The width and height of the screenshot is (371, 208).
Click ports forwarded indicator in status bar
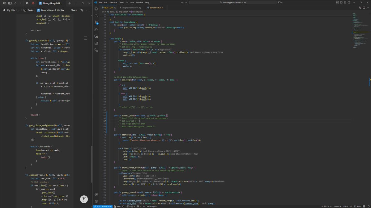coord(139,206)
